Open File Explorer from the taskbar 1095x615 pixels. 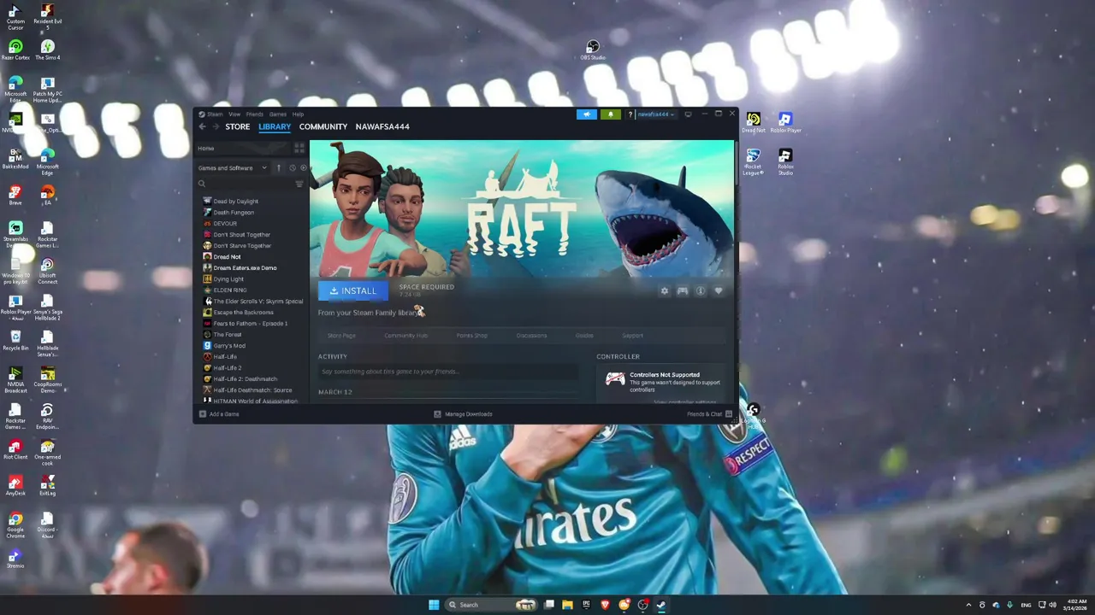(567, 605)
